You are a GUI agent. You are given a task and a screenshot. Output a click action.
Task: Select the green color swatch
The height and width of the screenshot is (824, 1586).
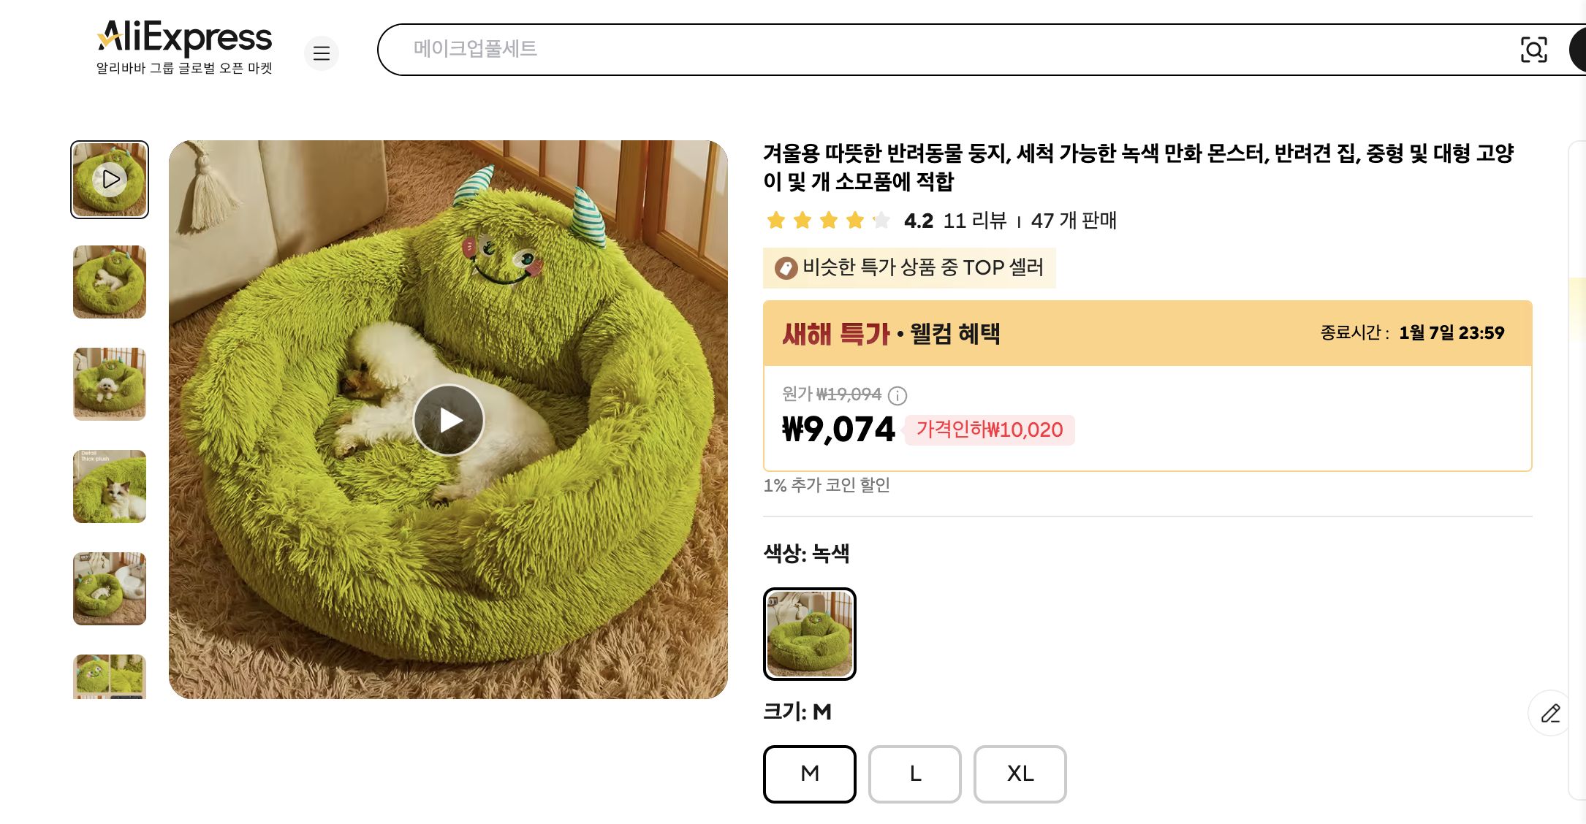(809, 634)
